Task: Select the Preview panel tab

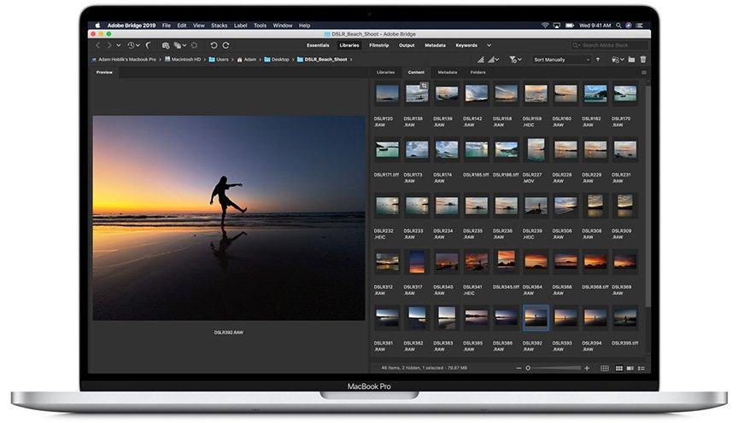Action: coord(104,72)
